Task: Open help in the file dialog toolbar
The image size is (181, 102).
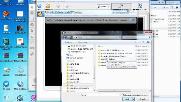Action: pyautogui.click(x=148, y=42)
